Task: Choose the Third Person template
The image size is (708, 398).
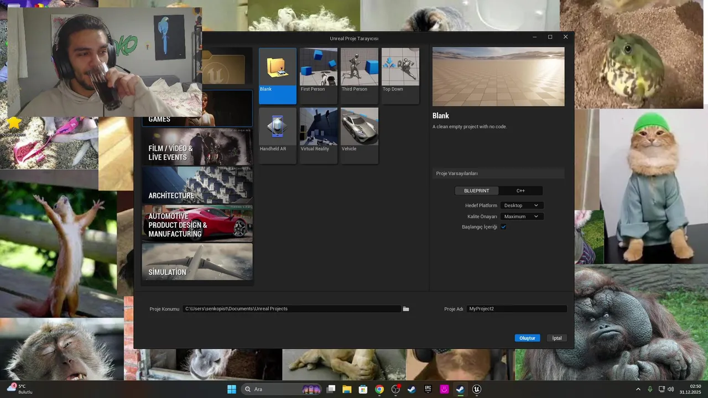Action: tap(360, 76)
